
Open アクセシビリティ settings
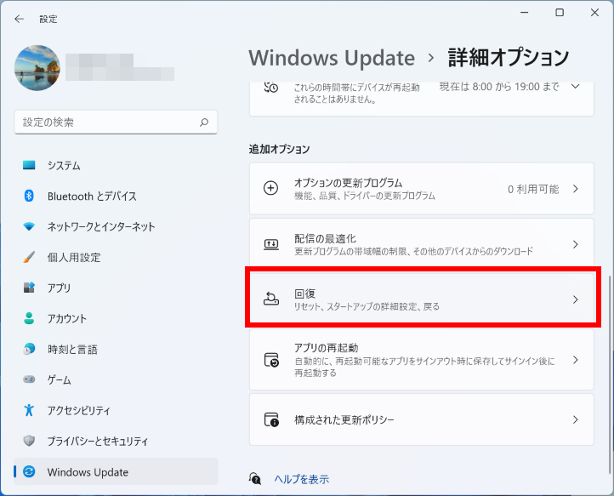click(x=116, y=411)
